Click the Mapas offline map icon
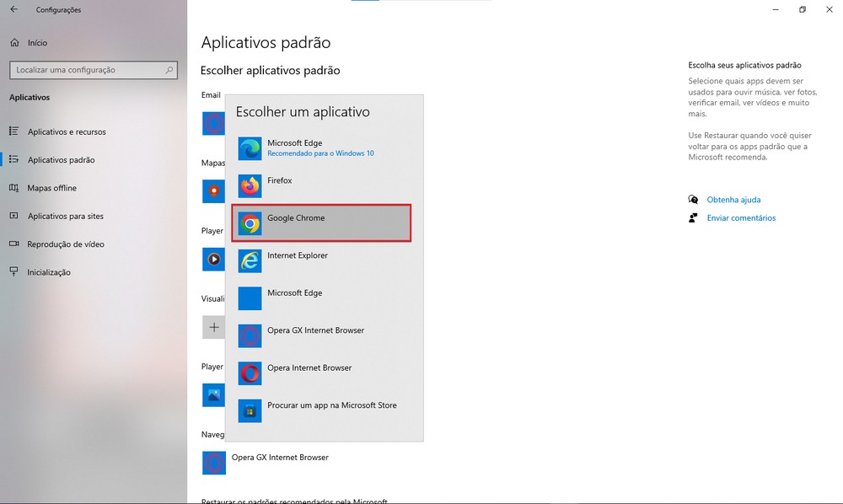843x504 pixels. pos(14,187)
